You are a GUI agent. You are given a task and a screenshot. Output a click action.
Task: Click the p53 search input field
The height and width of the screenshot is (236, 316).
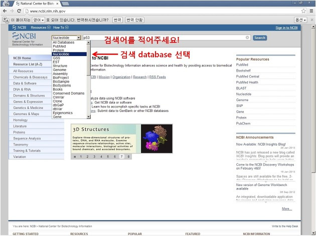pyautogui.click(x=167, y=37)
